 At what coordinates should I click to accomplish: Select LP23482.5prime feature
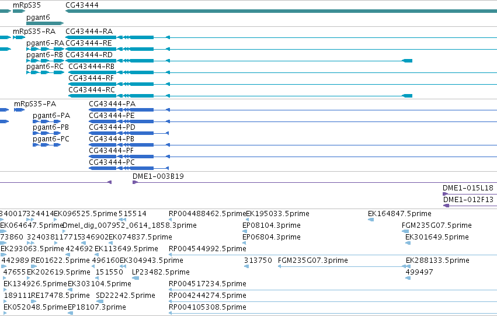point(161,272)
